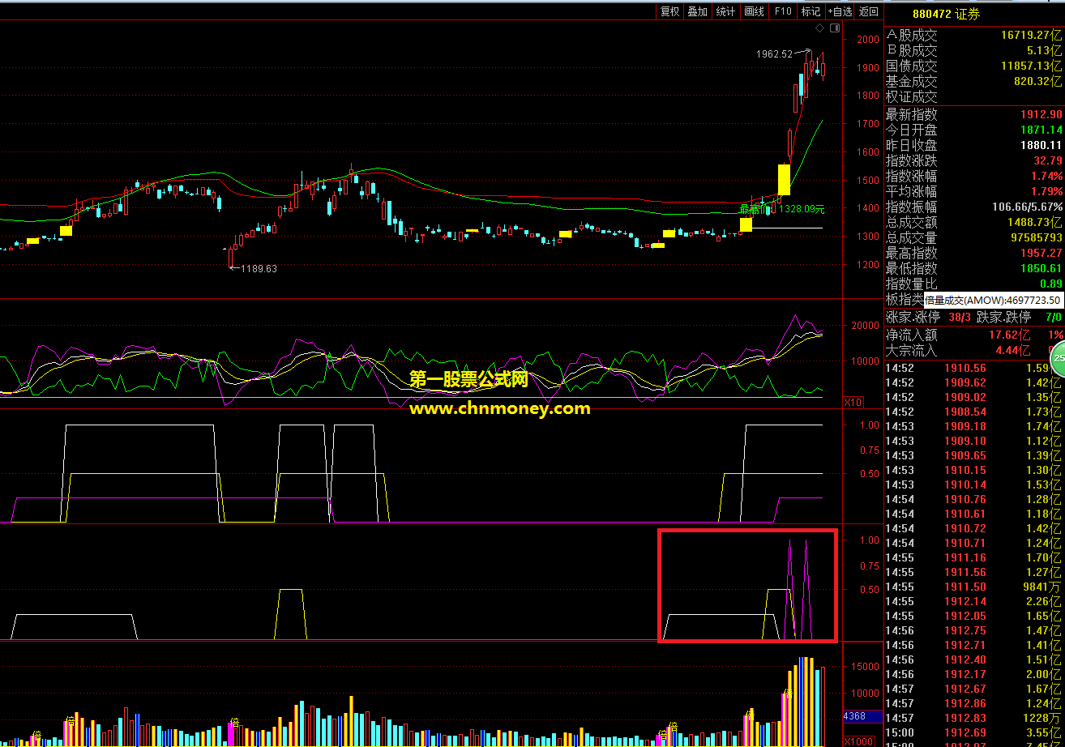Click the 指数涨跌 value 32.79

[1047, 160]
